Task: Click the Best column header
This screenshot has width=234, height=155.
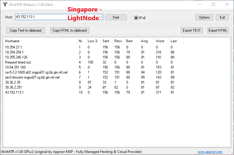Action: [132, 41]
